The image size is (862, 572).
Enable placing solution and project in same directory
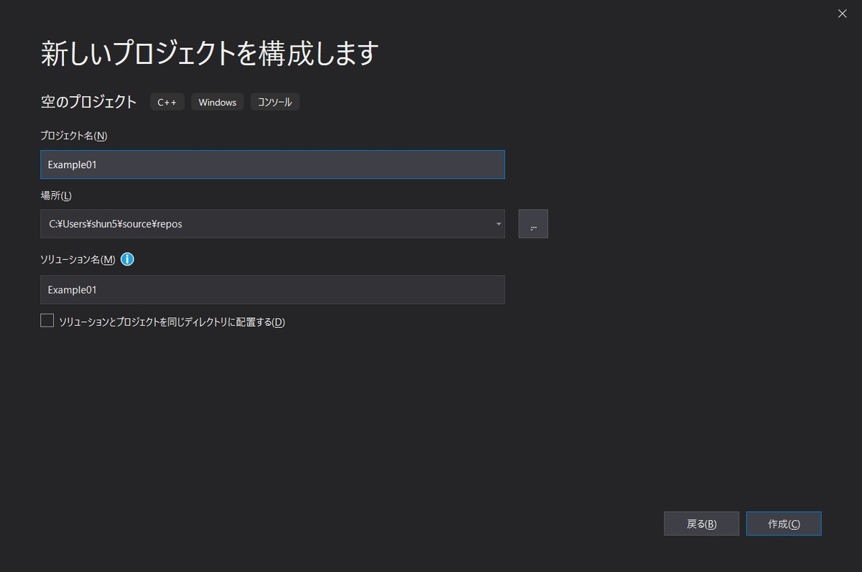click(x=47, y=321)
